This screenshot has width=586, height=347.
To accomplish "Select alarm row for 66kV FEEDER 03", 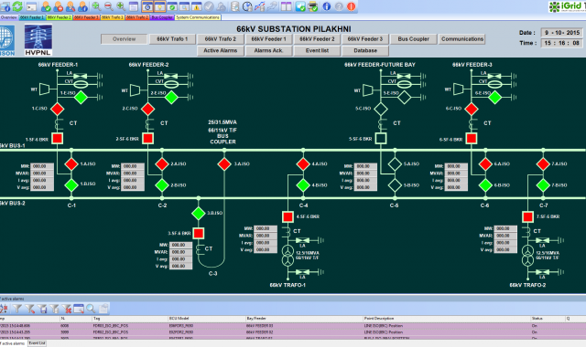I will point(293,326).
